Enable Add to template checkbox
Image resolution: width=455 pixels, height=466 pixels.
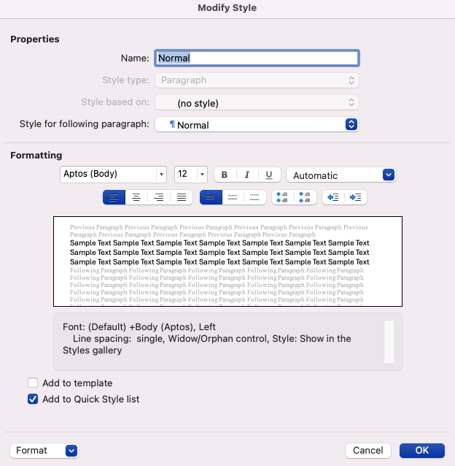tap(33, 383)
